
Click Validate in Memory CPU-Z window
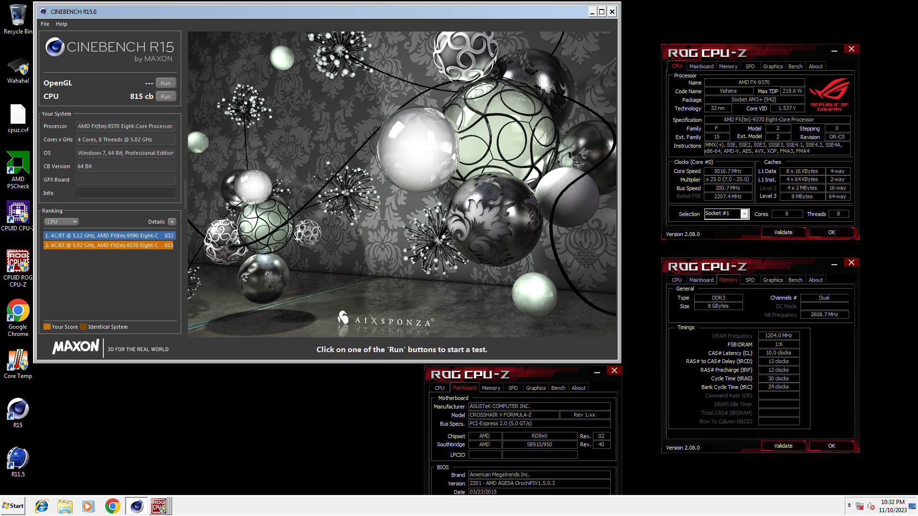click(783, 446)
